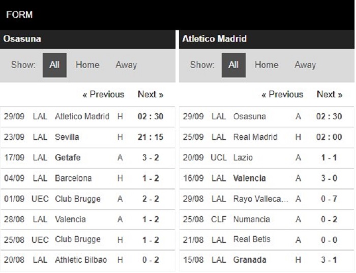This screenshot has width=356, height=273.
Task: Click Next » in Osasuna panel
Action: point(151,94)
